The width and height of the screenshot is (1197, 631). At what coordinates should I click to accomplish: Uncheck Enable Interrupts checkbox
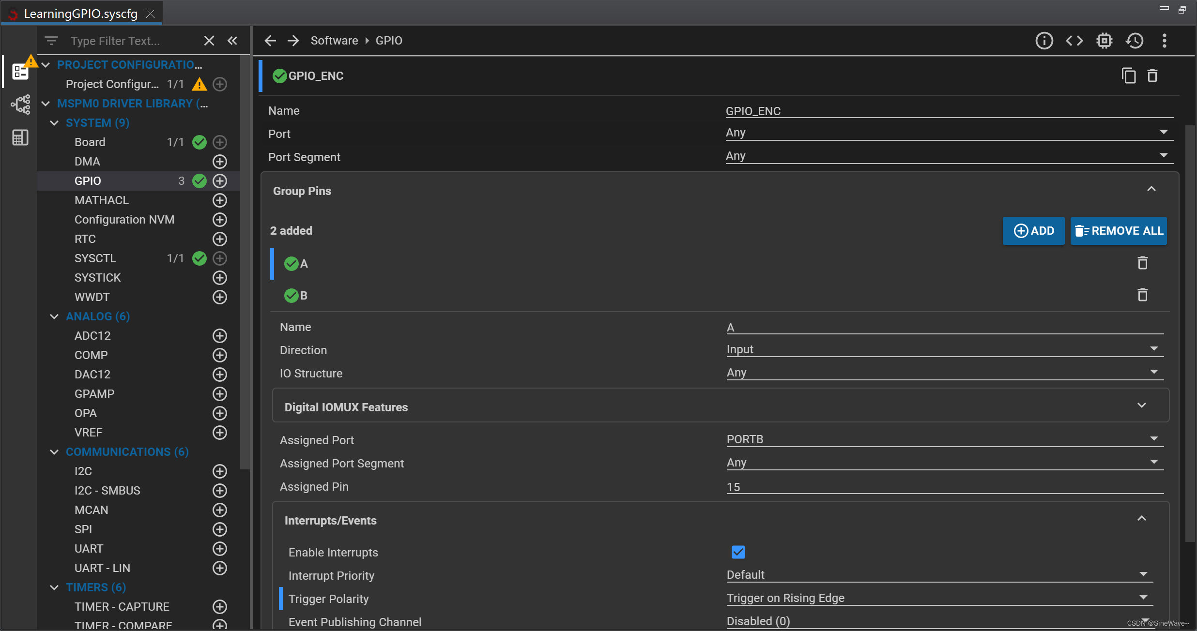[738, 552]
